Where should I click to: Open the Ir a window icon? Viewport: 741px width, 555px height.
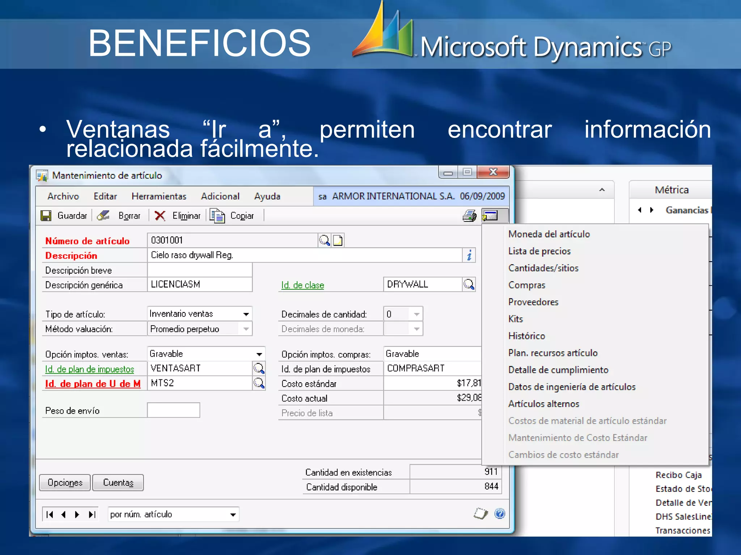click(490, 216)
